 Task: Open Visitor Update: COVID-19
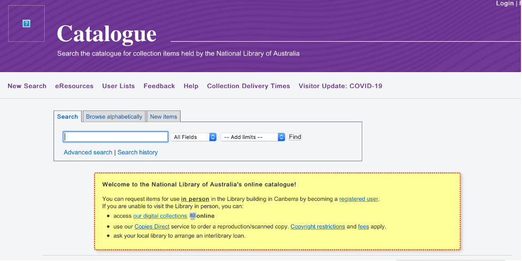click(x=340, y=86)
